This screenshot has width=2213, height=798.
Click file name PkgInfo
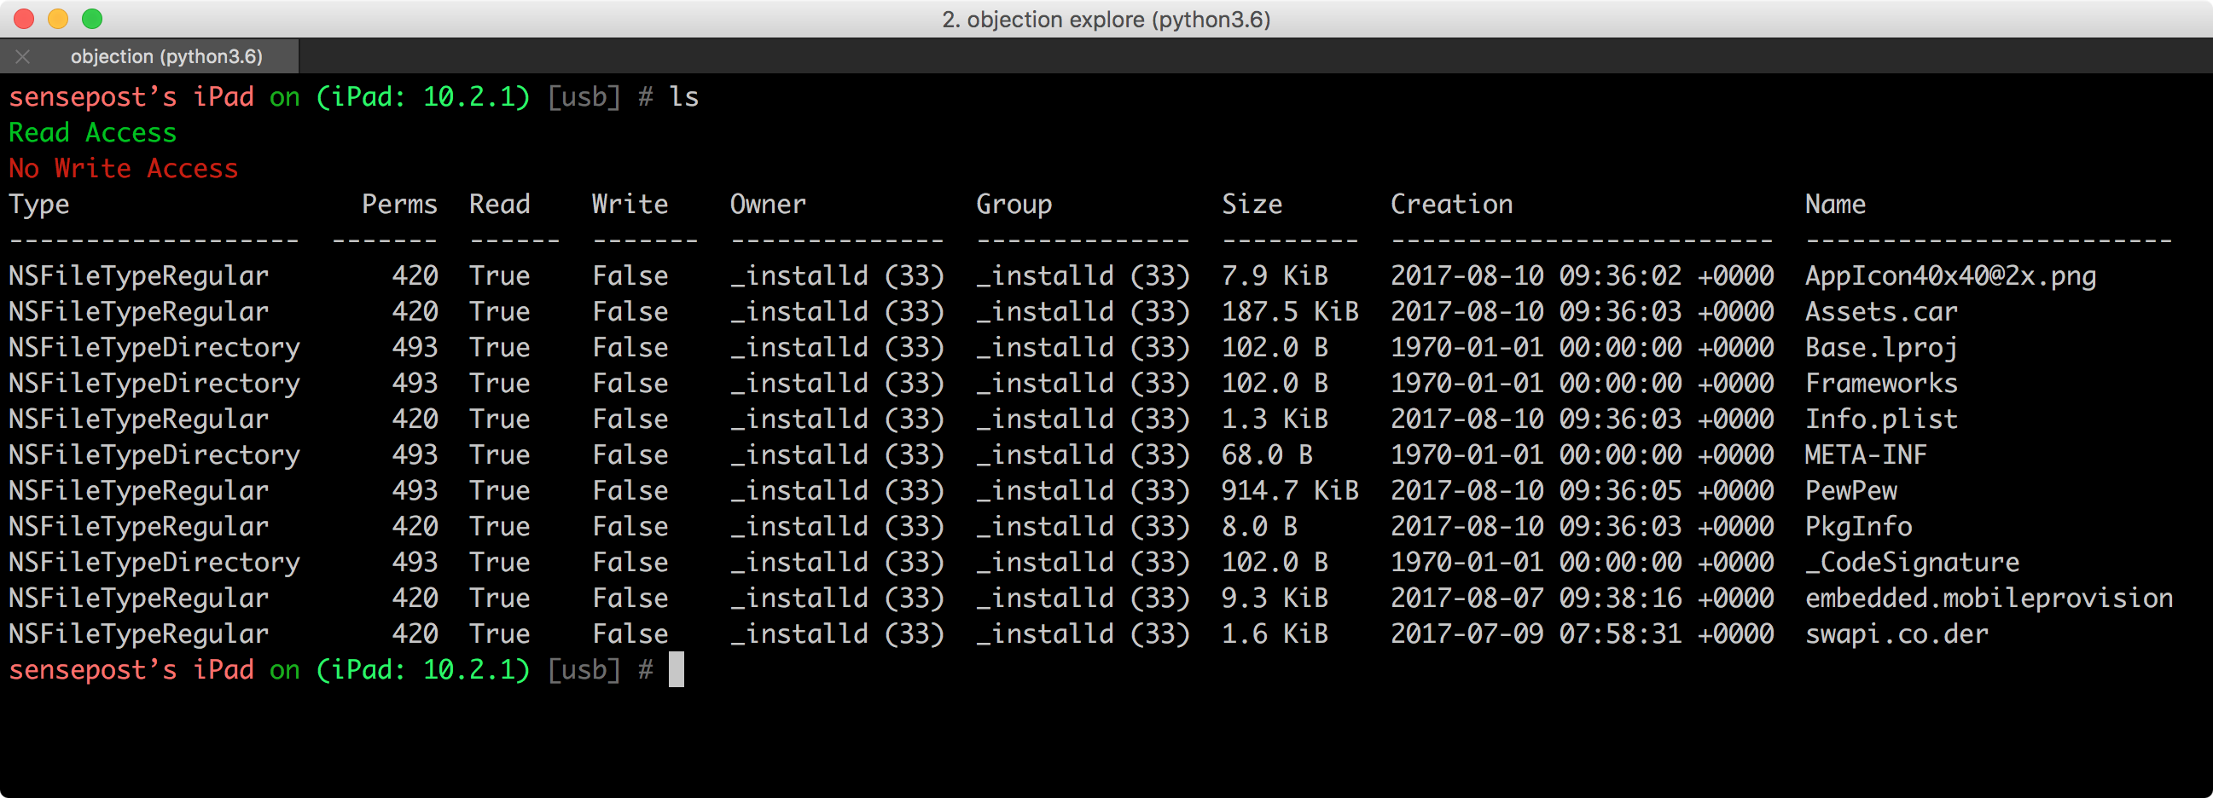tap(1858, 527)
